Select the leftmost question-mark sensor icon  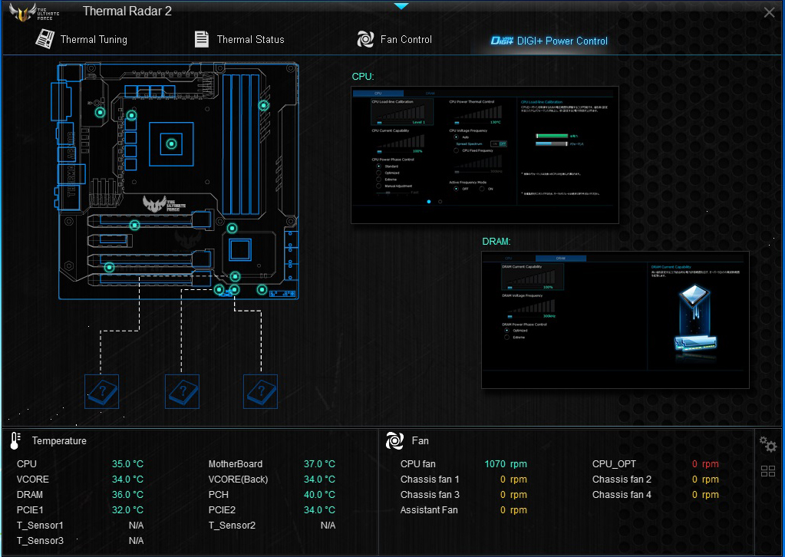coord(101,392)
